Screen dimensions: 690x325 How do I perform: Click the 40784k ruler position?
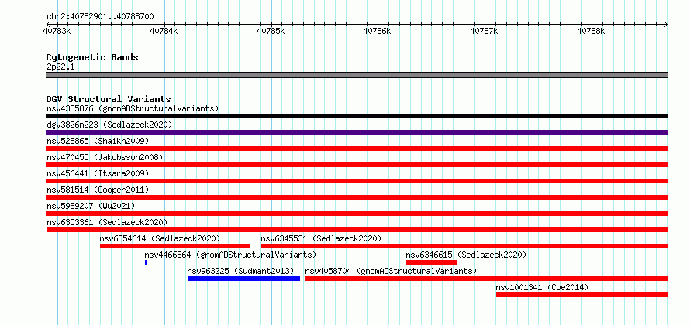[164, 31]
